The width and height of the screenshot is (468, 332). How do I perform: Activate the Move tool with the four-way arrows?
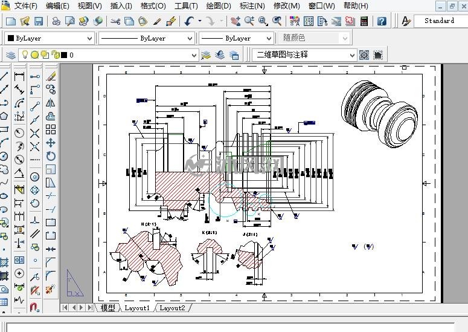point(51,143)
